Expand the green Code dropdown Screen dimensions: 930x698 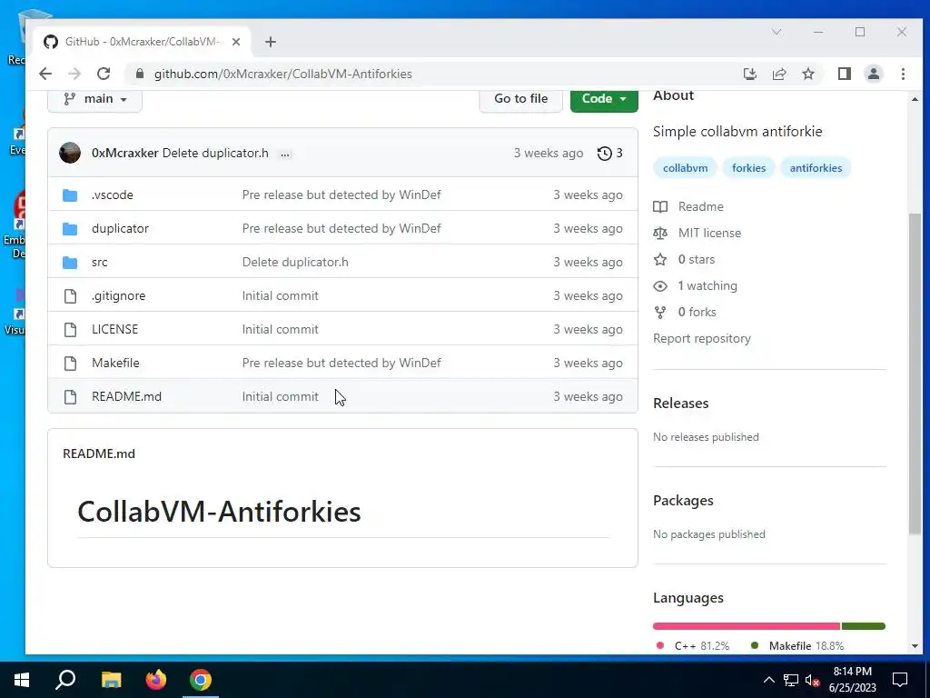(x=604, y=99)
